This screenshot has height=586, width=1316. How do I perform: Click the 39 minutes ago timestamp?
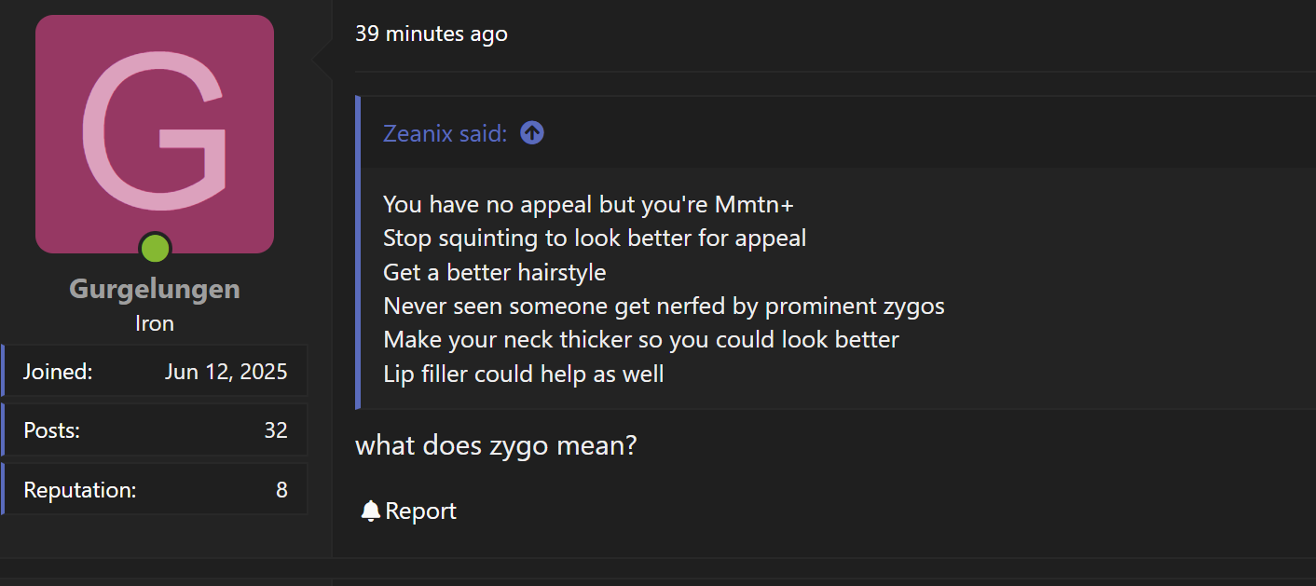click(x=432, y=34)
